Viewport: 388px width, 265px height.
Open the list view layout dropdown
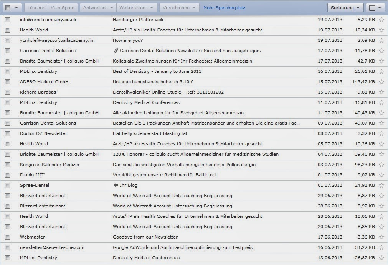pos(375,8)
